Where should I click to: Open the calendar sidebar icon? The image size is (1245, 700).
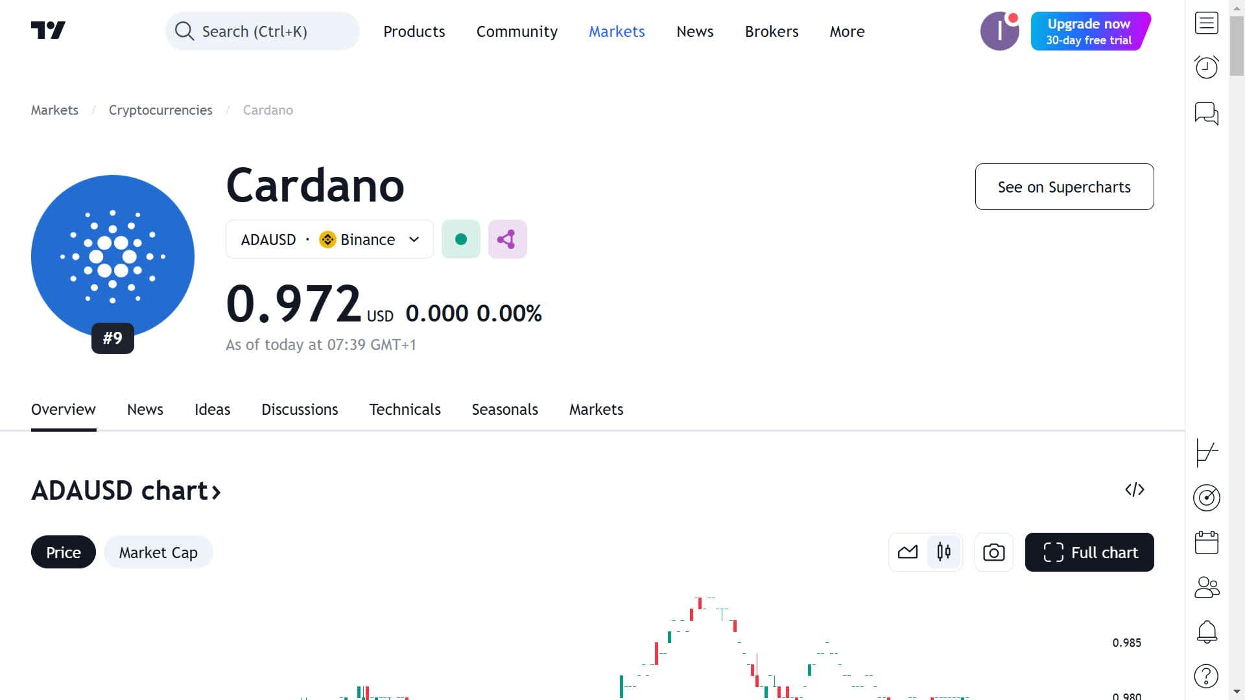pyautogui.click(x=1206, y=542)
